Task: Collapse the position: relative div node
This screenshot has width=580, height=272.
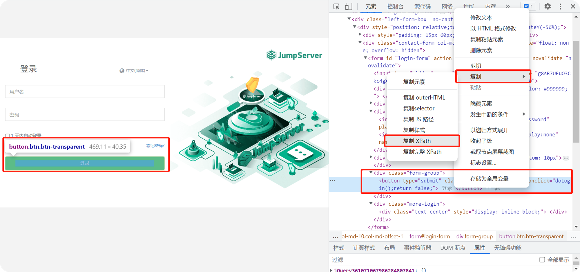Action: tap(354, 27)
